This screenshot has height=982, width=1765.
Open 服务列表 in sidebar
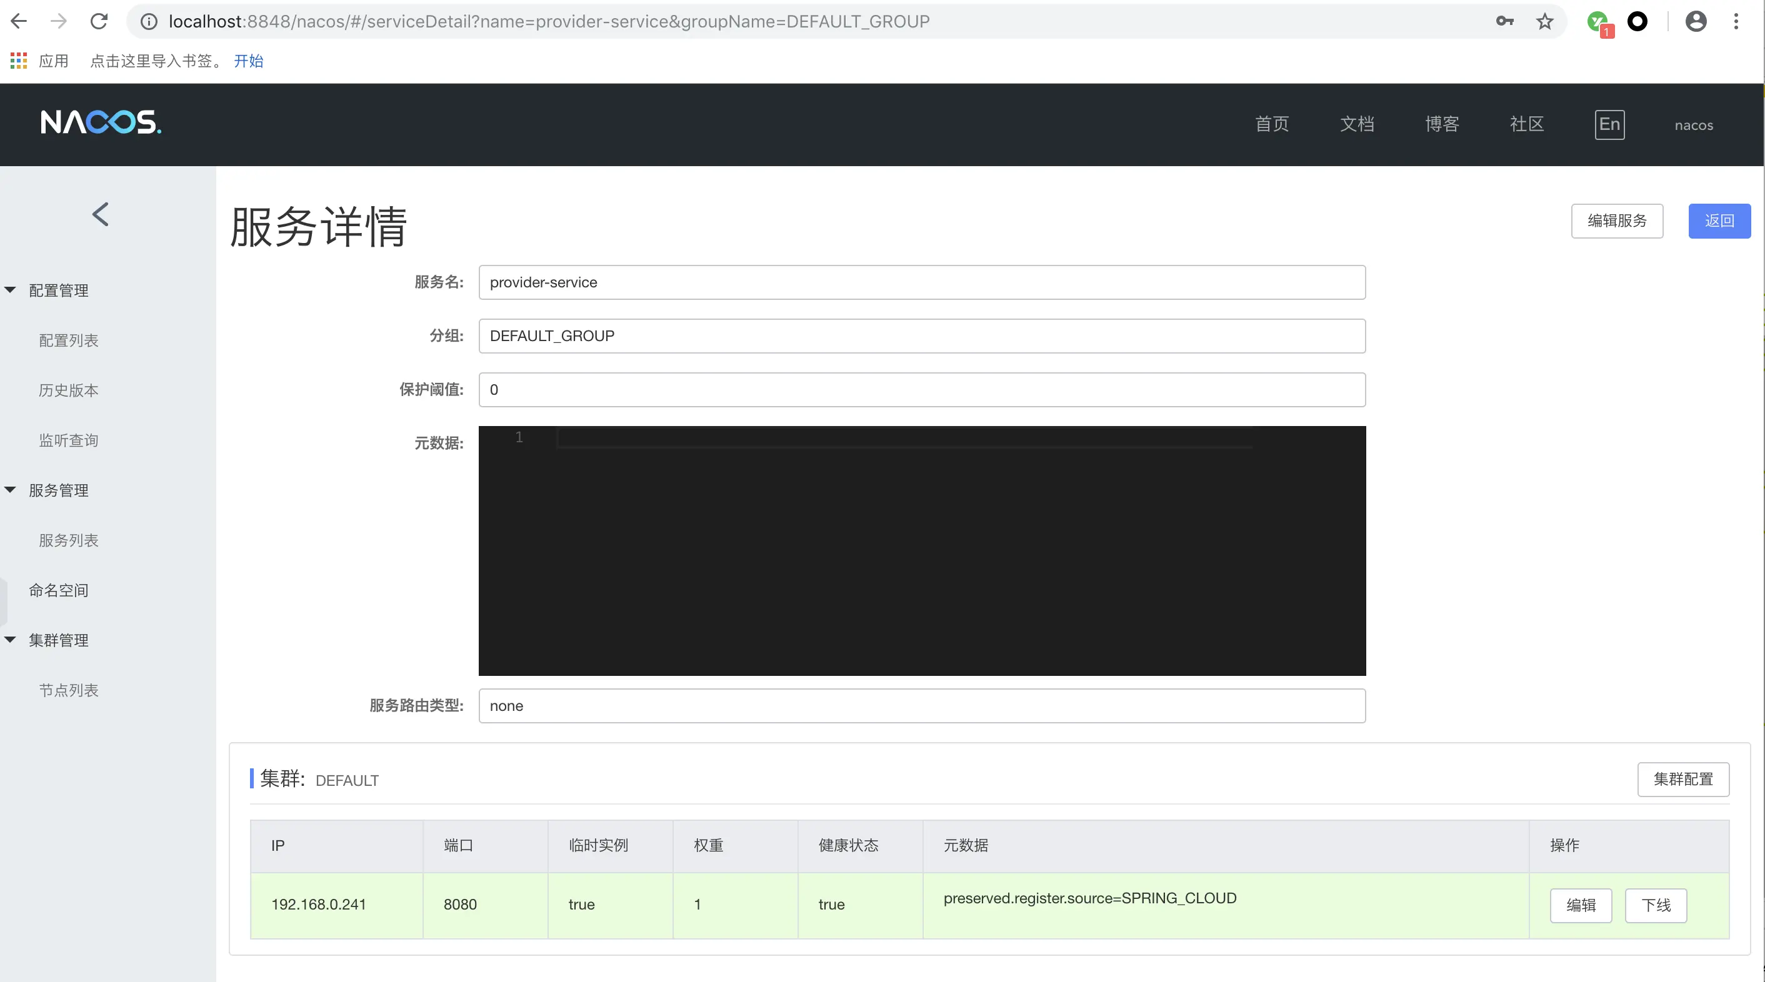coord(69,540)
